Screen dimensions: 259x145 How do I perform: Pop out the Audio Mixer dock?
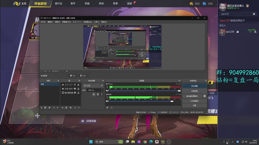pos(179,81)
